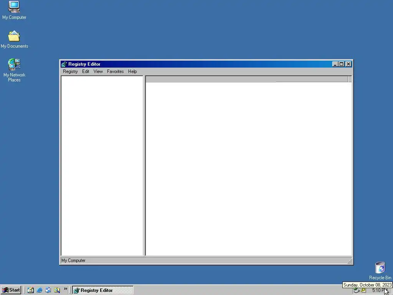The width and height of the screenshot is (393, 295).
Task: Launch Internet Explorer from quick launch
Action: 40,290
